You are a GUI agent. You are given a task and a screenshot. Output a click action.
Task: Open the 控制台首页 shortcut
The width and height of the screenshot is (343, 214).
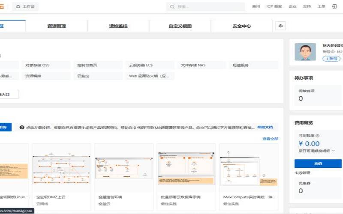(98, 65)
